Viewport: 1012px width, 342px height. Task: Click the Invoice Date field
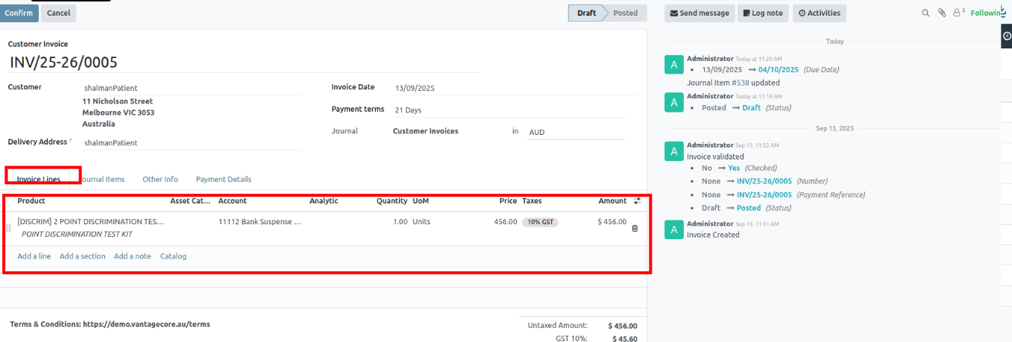click(515, 88)
